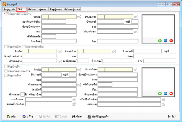Open the จังหวัด lookup icon in the middle section
Screen dimensions: 182x122
click(x=60, y=51)
